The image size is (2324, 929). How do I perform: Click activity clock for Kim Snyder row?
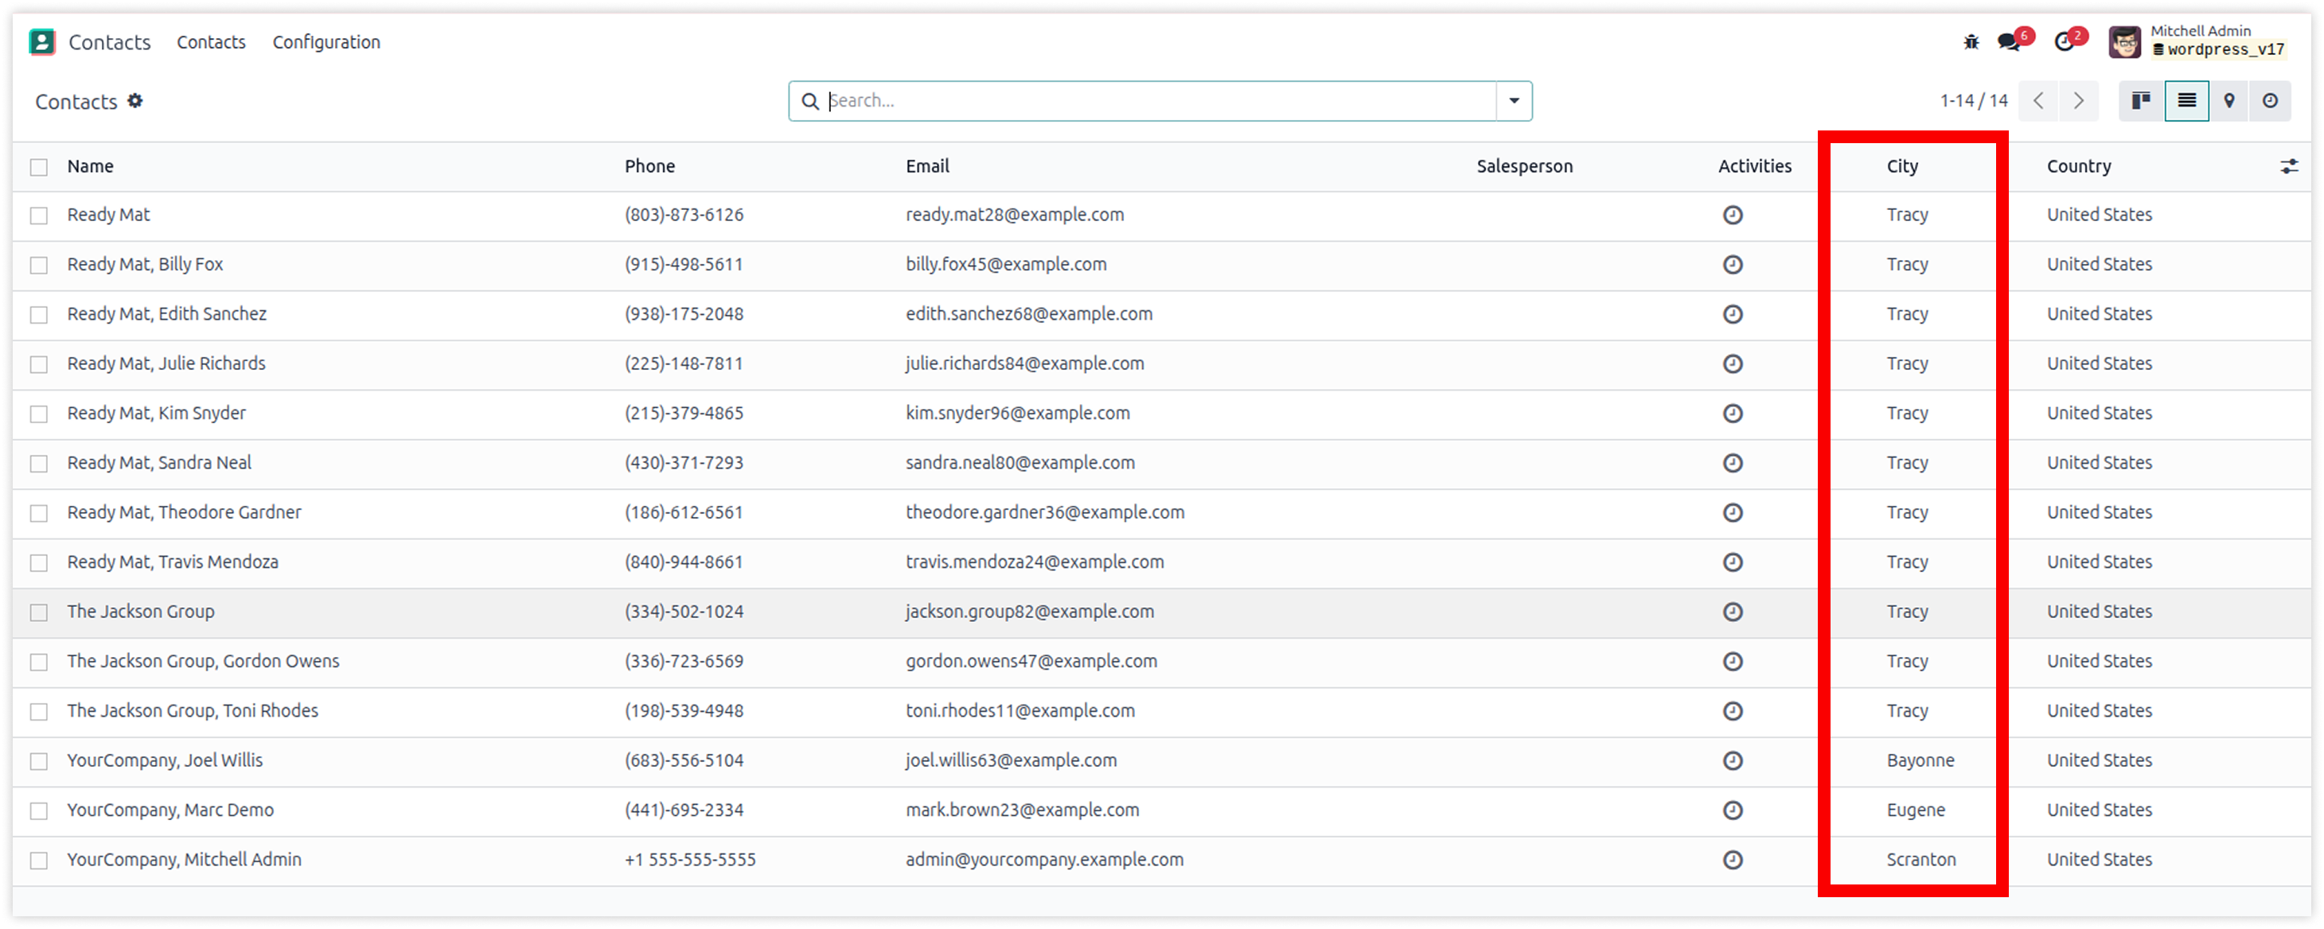coord(1733,413)
